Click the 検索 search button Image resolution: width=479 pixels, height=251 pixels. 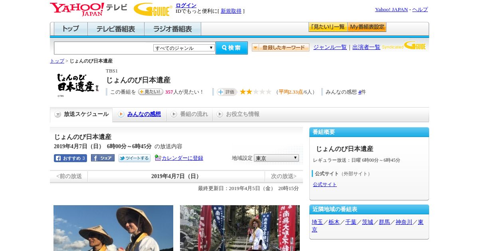[x=232, y=48]
